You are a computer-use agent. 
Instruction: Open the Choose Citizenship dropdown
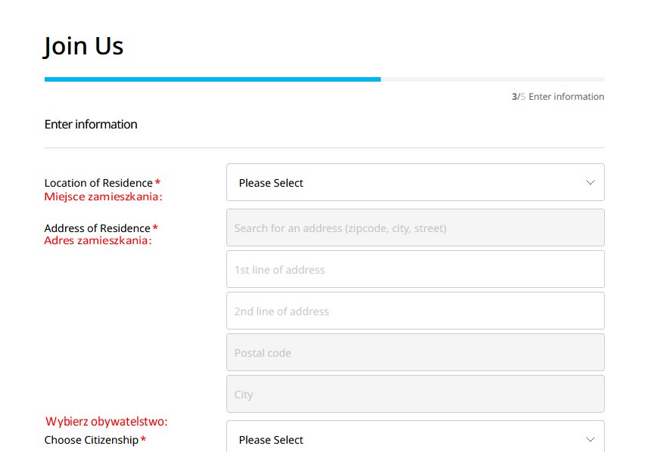point(416,437)
